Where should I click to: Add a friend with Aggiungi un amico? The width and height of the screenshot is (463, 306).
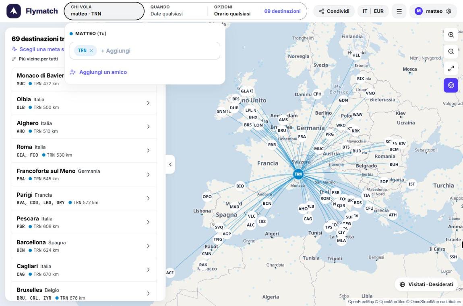pos(98,72)
